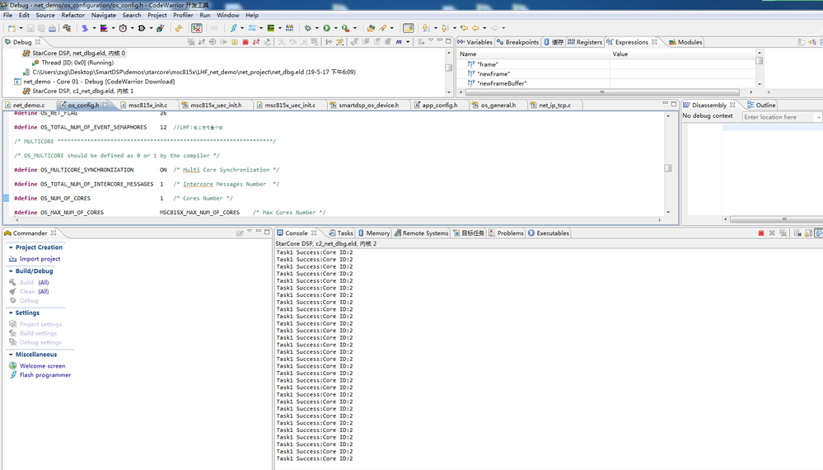Screen dimensions: 823x470
Task: Click the Print toolbar icon
Action: 53,28
